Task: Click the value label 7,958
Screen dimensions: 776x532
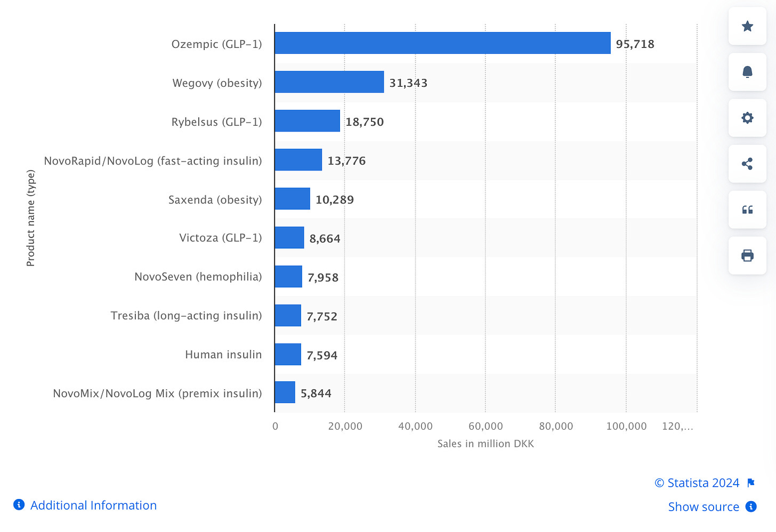Action: coord(323,277)
